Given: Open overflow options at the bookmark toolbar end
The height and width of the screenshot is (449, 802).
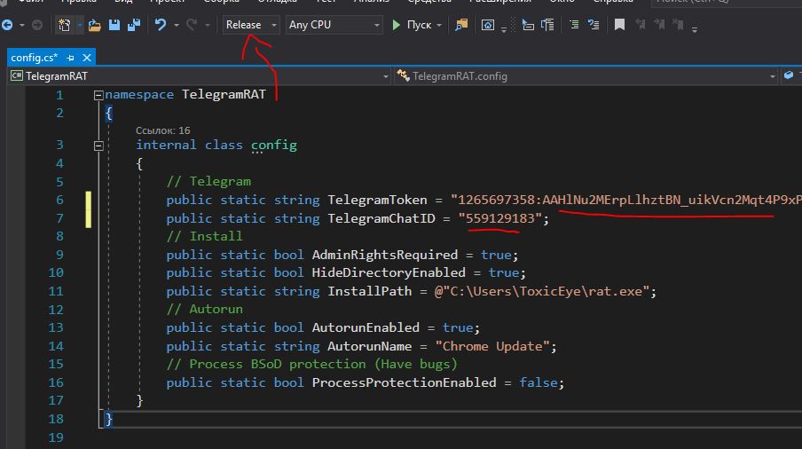Looking at the screenshot, I should (x=695, y=29).
